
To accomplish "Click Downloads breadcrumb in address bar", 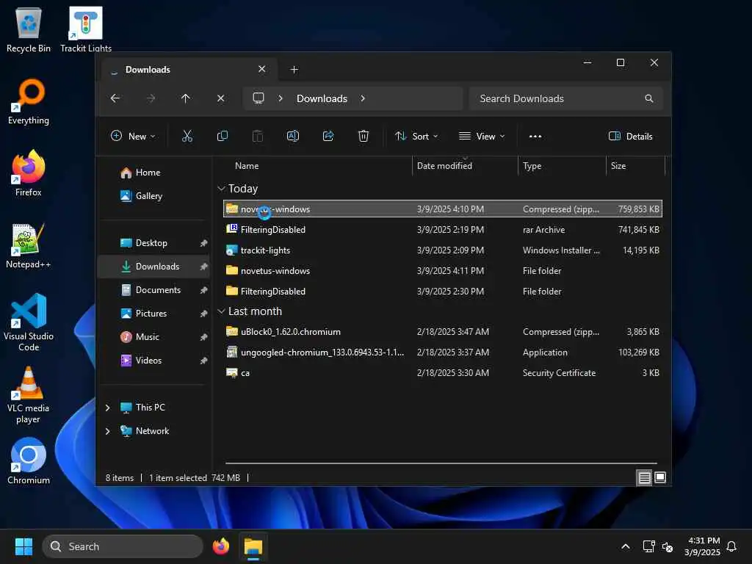I will pos(322,98).
